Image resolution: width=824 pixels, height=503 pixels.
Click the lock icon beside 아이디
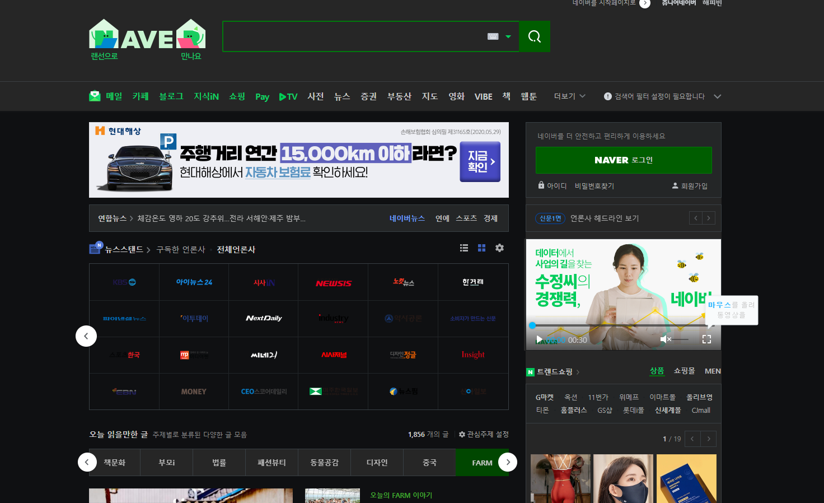click(541, 185)
